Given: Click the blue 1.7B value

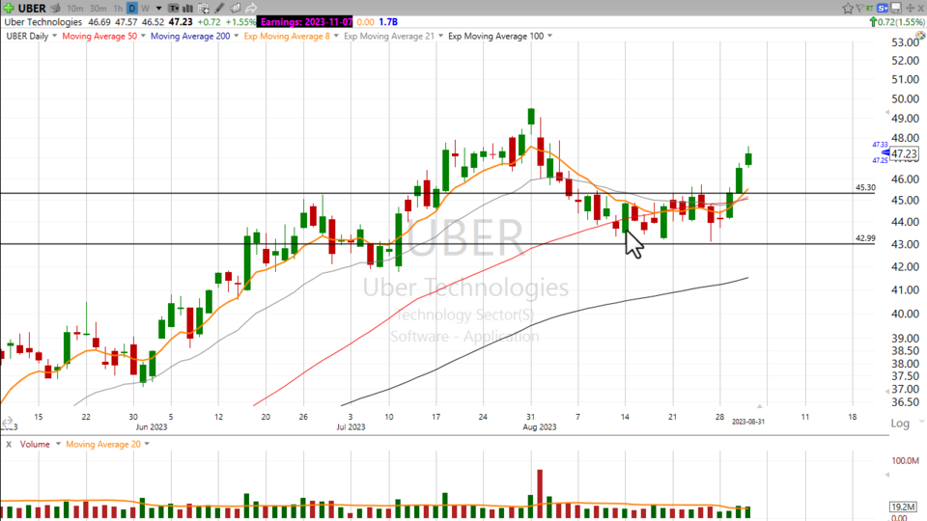Looking at the screenshot, I should (388, 22).
